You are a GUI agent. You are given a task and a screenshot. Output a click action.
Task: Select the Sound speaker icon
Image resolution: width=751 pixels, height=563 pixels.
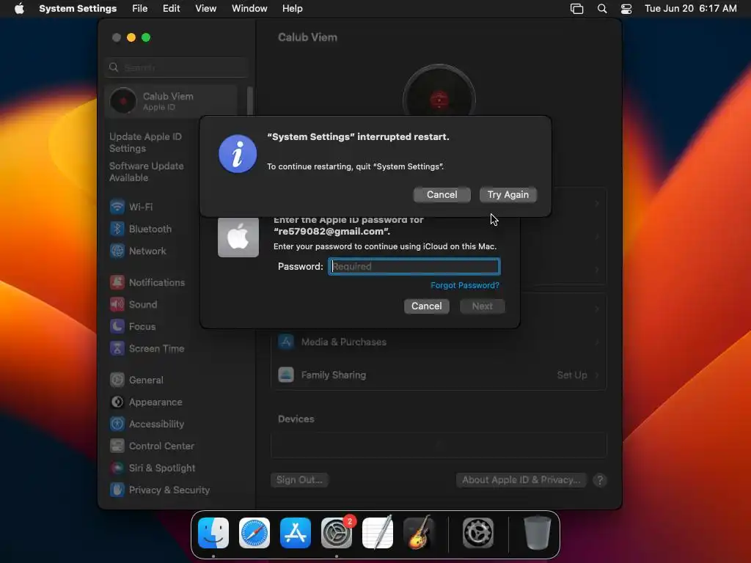point(117,304)
